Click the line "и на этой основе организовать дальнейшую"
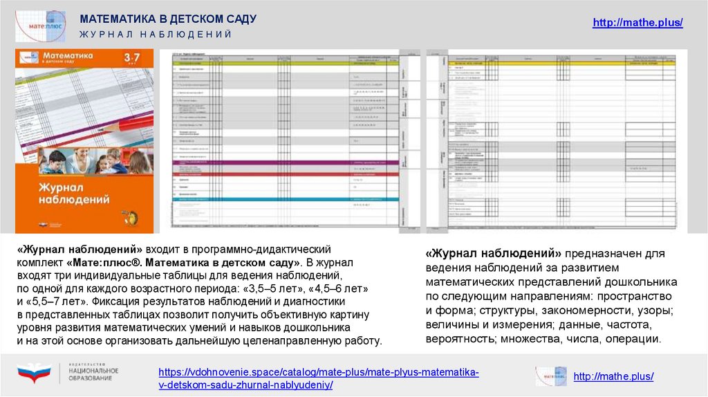 [x=128, y=340]
